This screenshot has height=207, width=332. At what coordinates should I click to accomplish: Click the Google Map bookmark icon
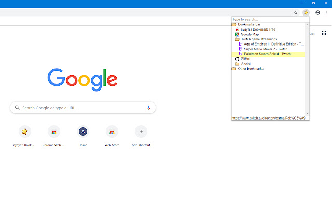(237, 34)
